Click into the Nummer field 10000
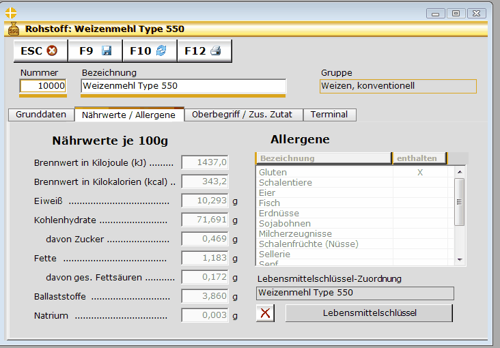500x348 pixels. [43, 86]
